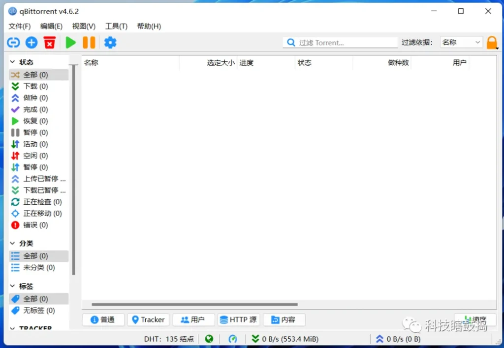Toggle alternative speed limits speedometer icon
This screenshot has width=504, height=348.
233,339
